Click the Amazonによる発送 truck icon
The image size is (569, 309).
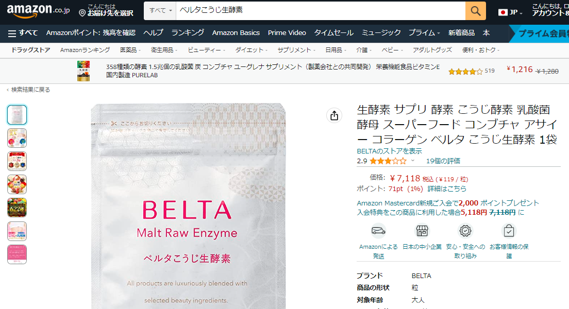click(378, 231)
